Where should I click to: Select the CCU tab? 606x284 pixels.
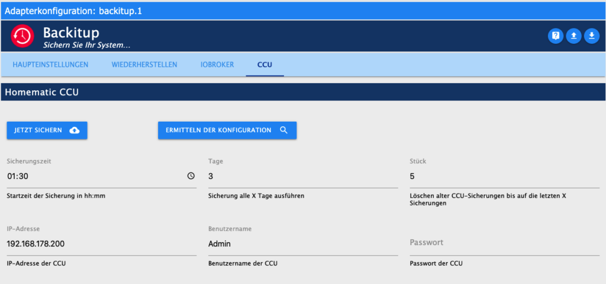[265, 64]
